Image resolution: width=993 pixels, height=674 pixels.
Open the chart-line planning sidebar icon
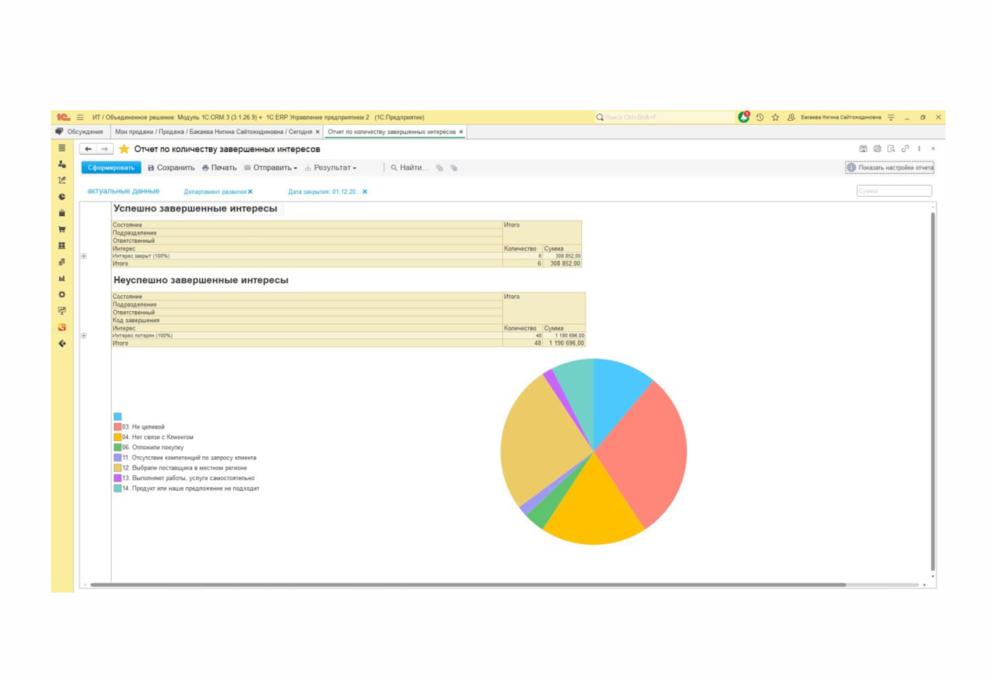62,180
